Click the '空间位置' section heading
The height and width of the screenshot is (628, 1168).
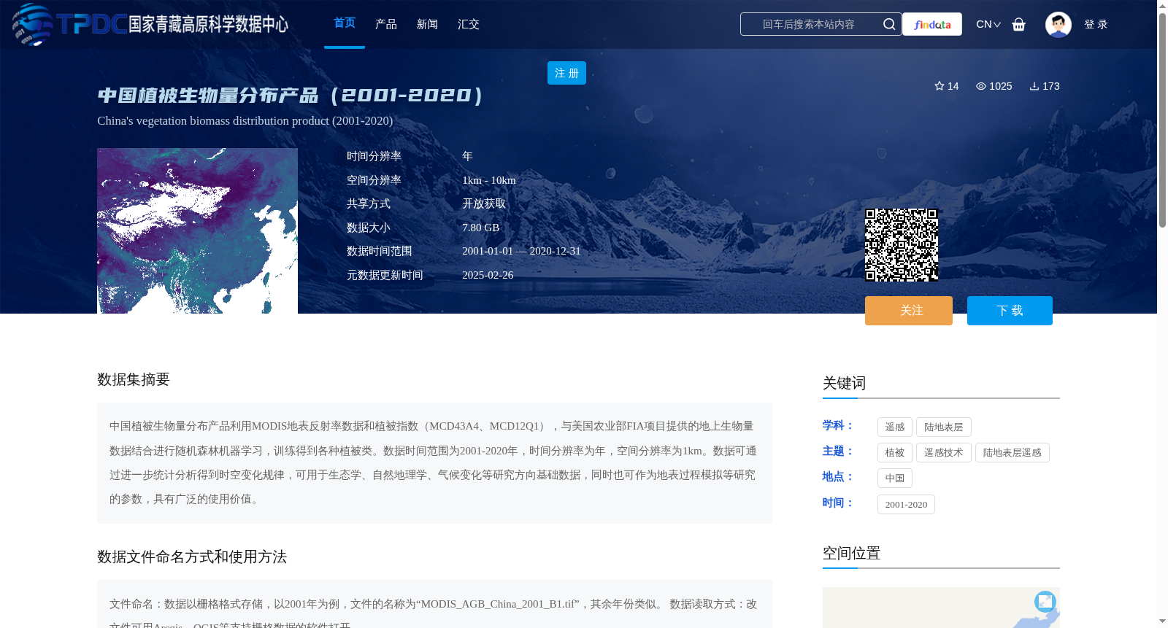(851, 553)
